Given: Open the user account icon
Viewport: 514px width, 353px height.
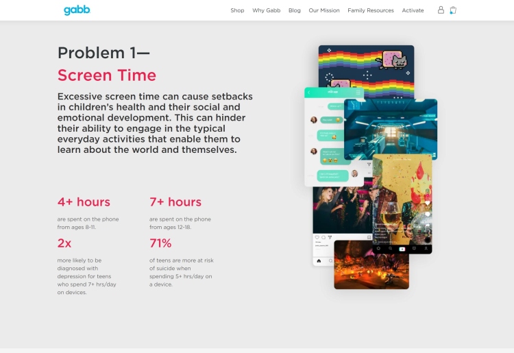Looking at the screenshot, I should 441,10.
